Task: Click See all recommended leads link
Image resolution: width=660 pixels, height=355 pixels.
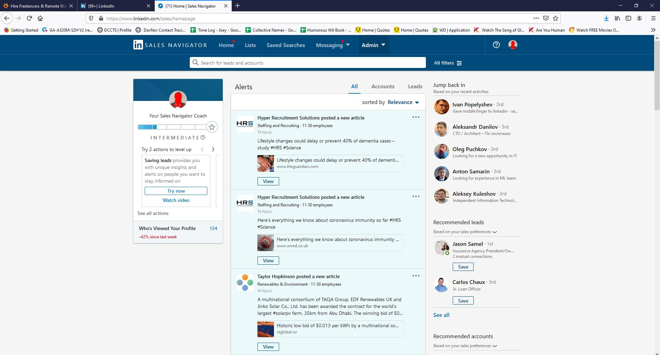Action: click(x=441, y=315)
